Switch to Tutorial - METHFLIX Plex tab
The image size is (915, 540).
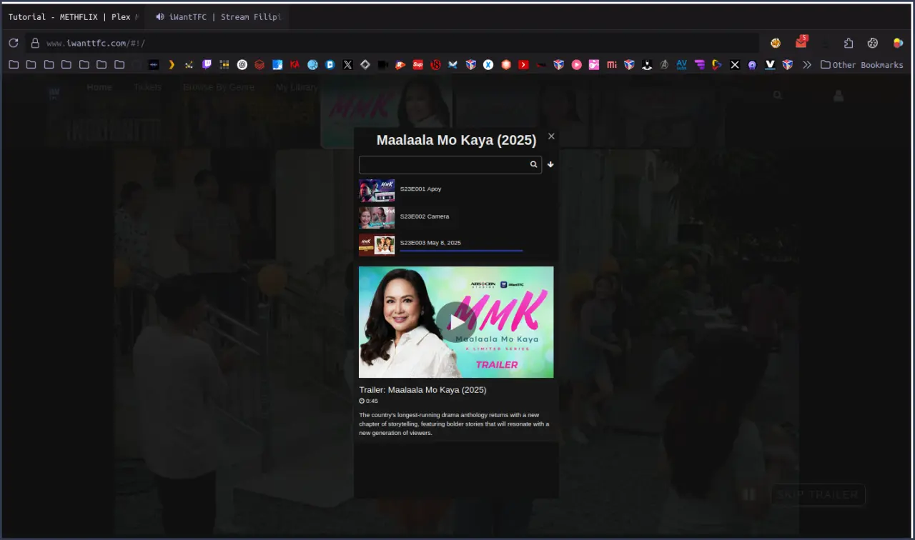pyautogui.click(x=73, y=16)
